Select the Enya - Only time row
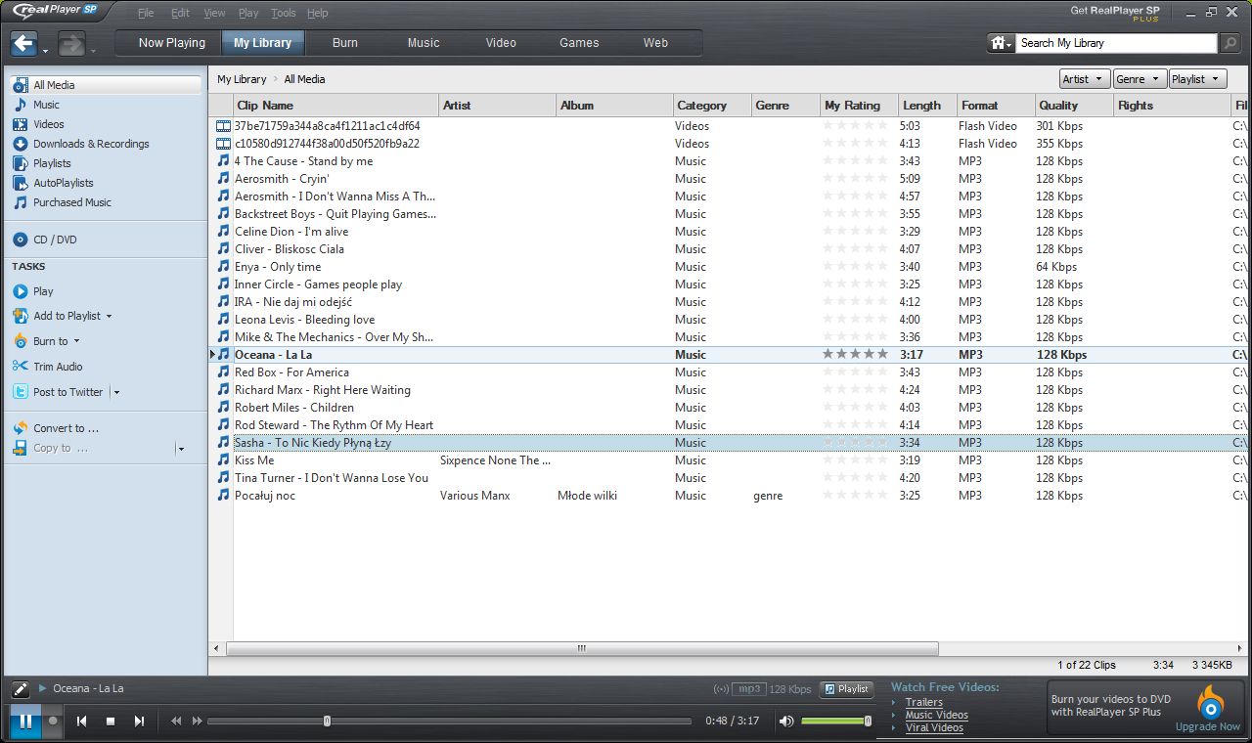This screenshot has width=1252, height=743. click(730, 267)
